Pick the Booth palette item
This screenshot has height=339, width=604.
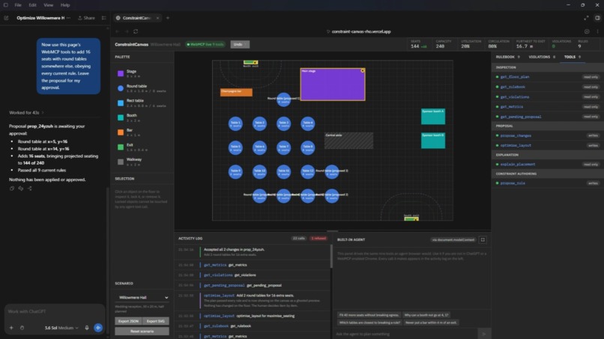(x=142, y=117)
